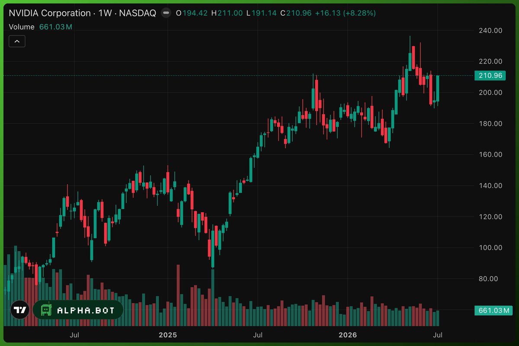Click the +16.13 (+8.28%) change value

345,13
